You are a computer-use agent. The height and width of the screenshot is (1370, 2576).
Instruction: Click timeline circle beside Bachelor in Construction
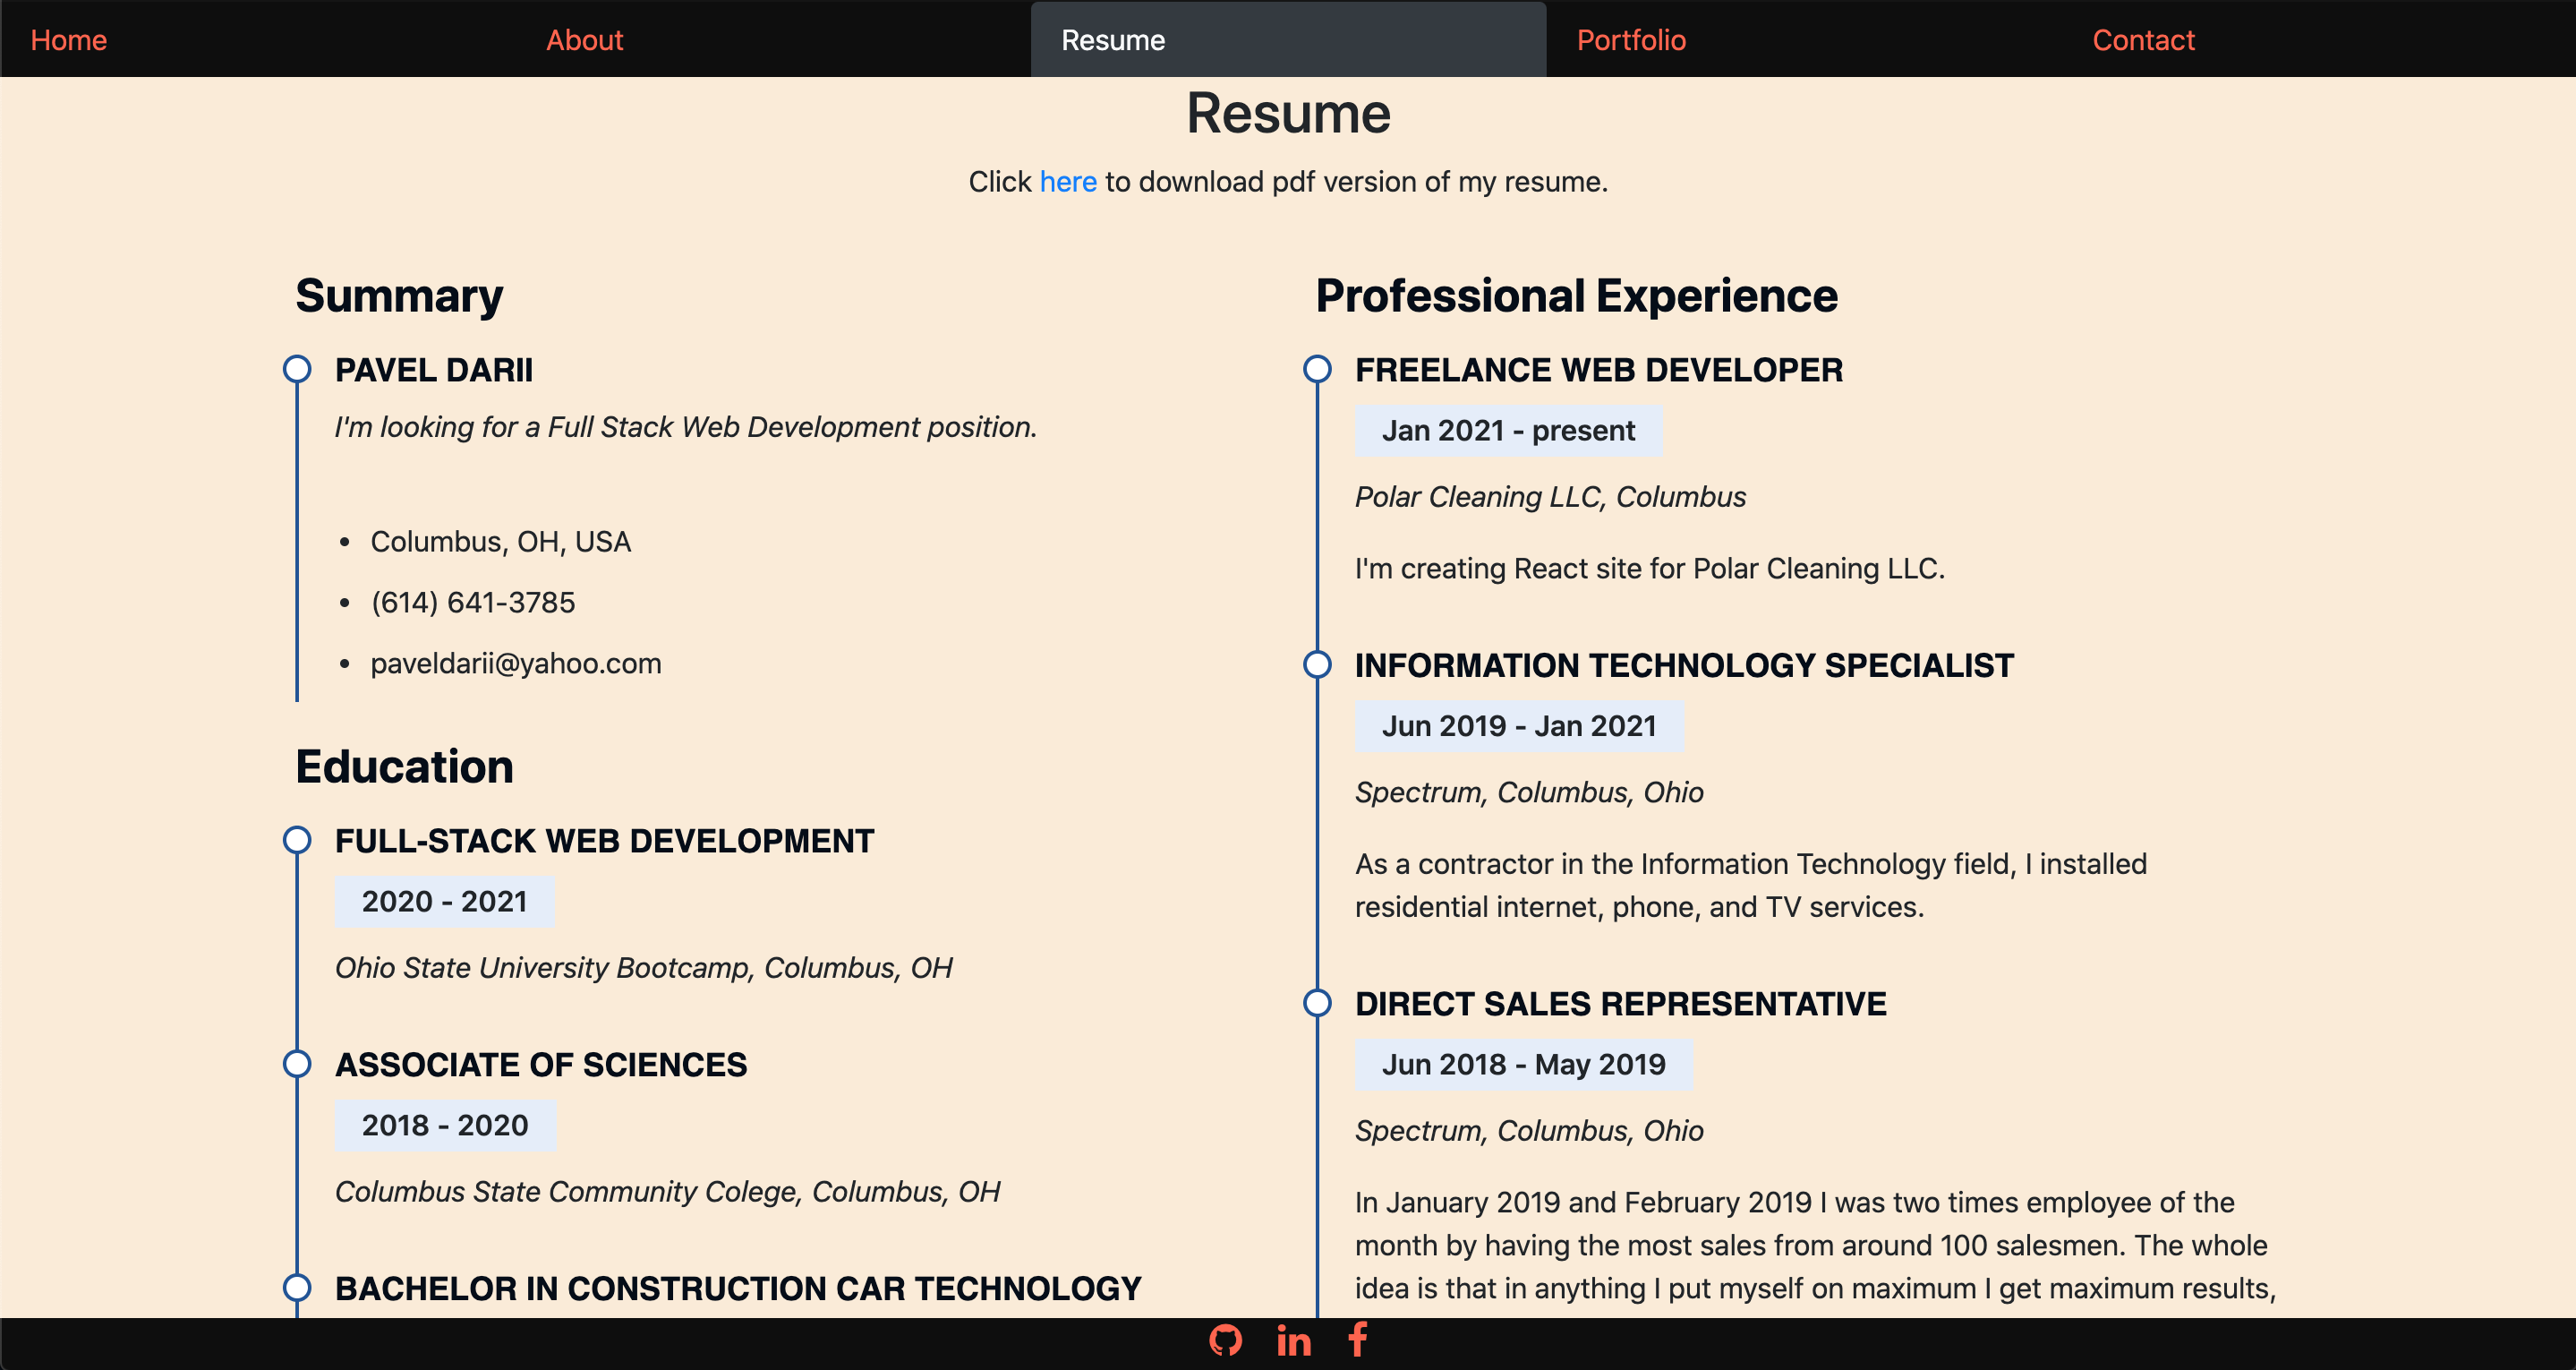click(297, 1287)
